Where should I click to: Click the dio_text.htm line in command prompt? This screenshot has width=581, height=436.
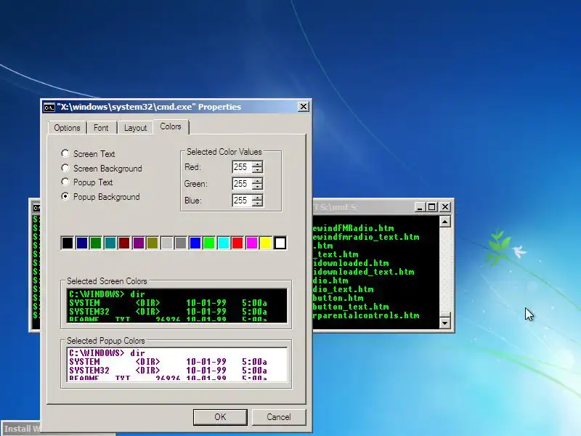point(343,289)
